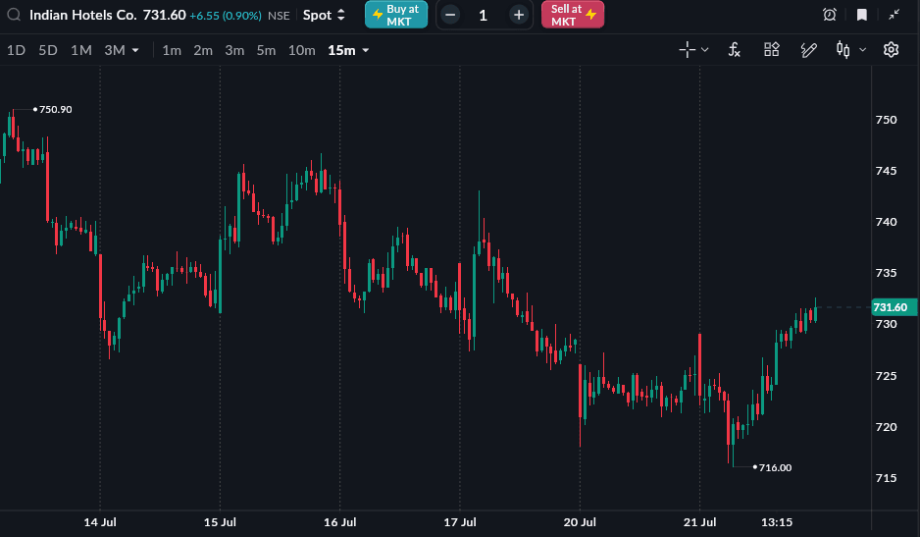Click the quantity field showing 1
The image size is (920, 537).
pos(483,15)
